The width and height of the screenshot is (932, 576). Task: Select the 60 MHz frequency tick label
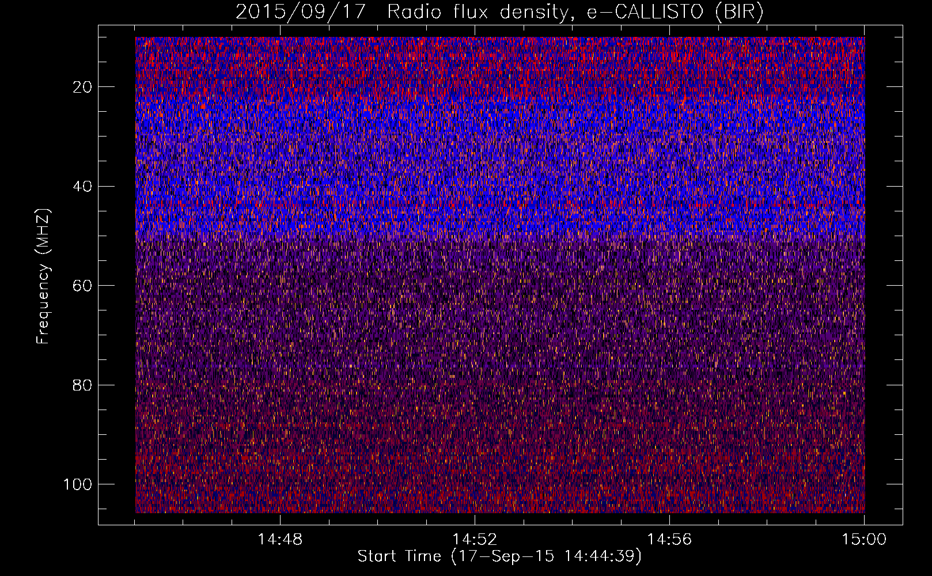tap(83, 286)
